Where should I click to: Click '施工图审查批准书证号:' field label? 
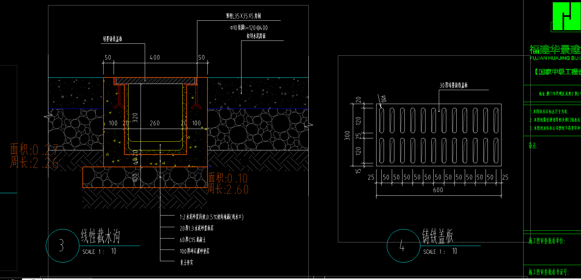pos(549,272)
